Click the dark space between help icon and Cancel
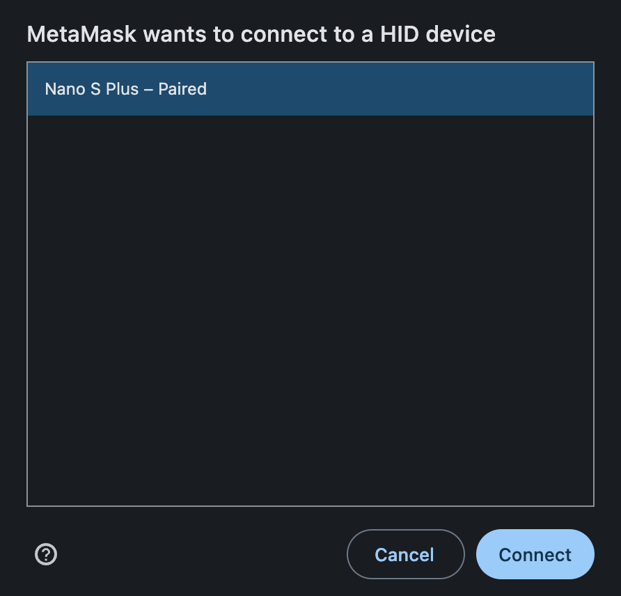This screenshot has height=596, width=621. 202,554
